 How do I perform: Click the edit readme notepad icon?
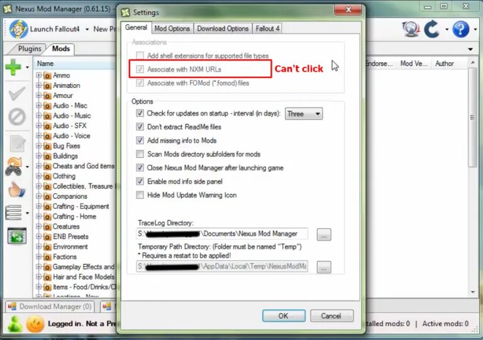(18, 143)
